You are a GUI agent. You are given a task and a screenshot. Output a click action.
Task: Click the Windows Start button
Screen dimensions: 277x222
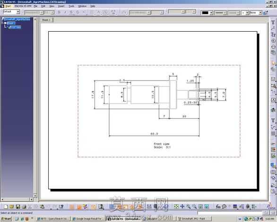[x=6, y=219]
